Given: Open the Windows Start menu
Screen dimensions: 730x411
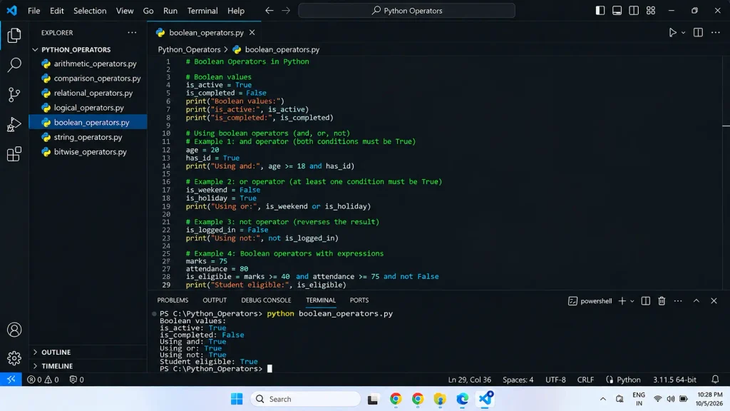Looking at the screenshot, I should tap(237, 399).
